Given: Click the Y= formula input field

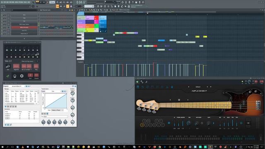Looking at the screenshot, I should (x=56, y=117).
